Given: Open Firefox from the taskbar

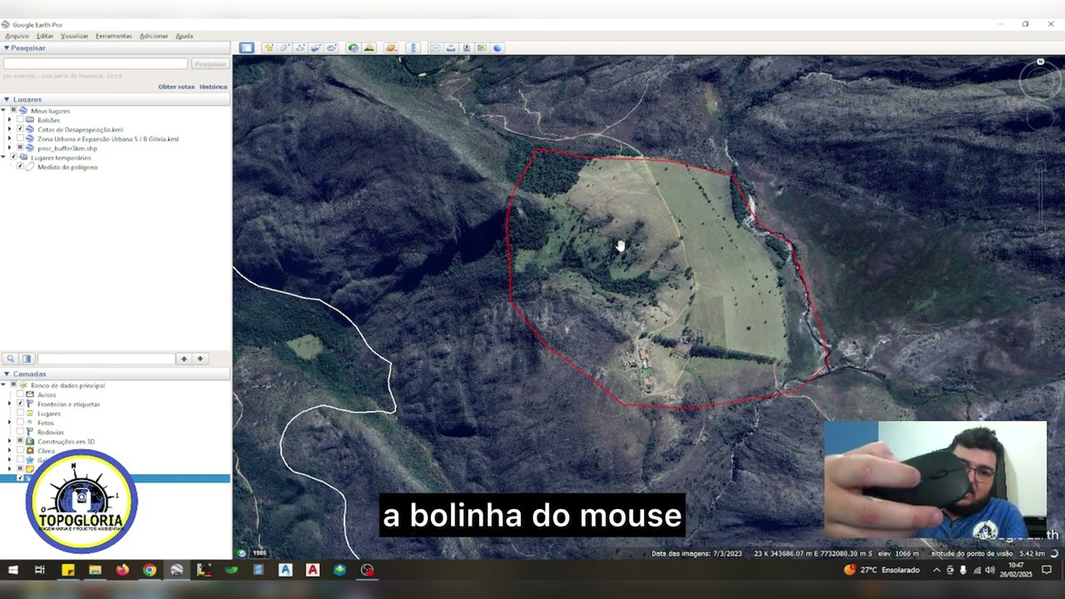Looking at the screenshot, I should [122, 570].
